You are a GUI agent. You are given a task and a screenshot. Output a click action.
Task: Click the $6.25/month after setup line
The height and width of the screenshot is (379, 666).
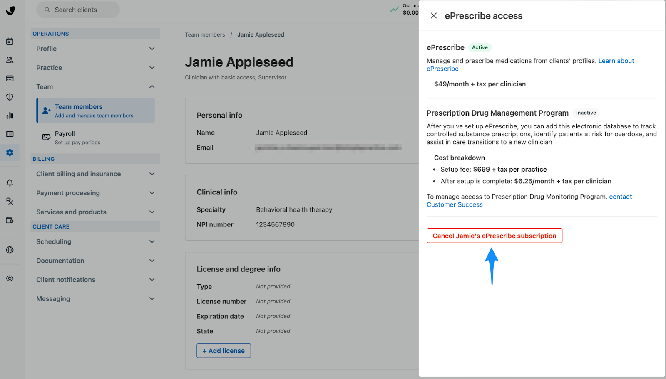(526, 181)
